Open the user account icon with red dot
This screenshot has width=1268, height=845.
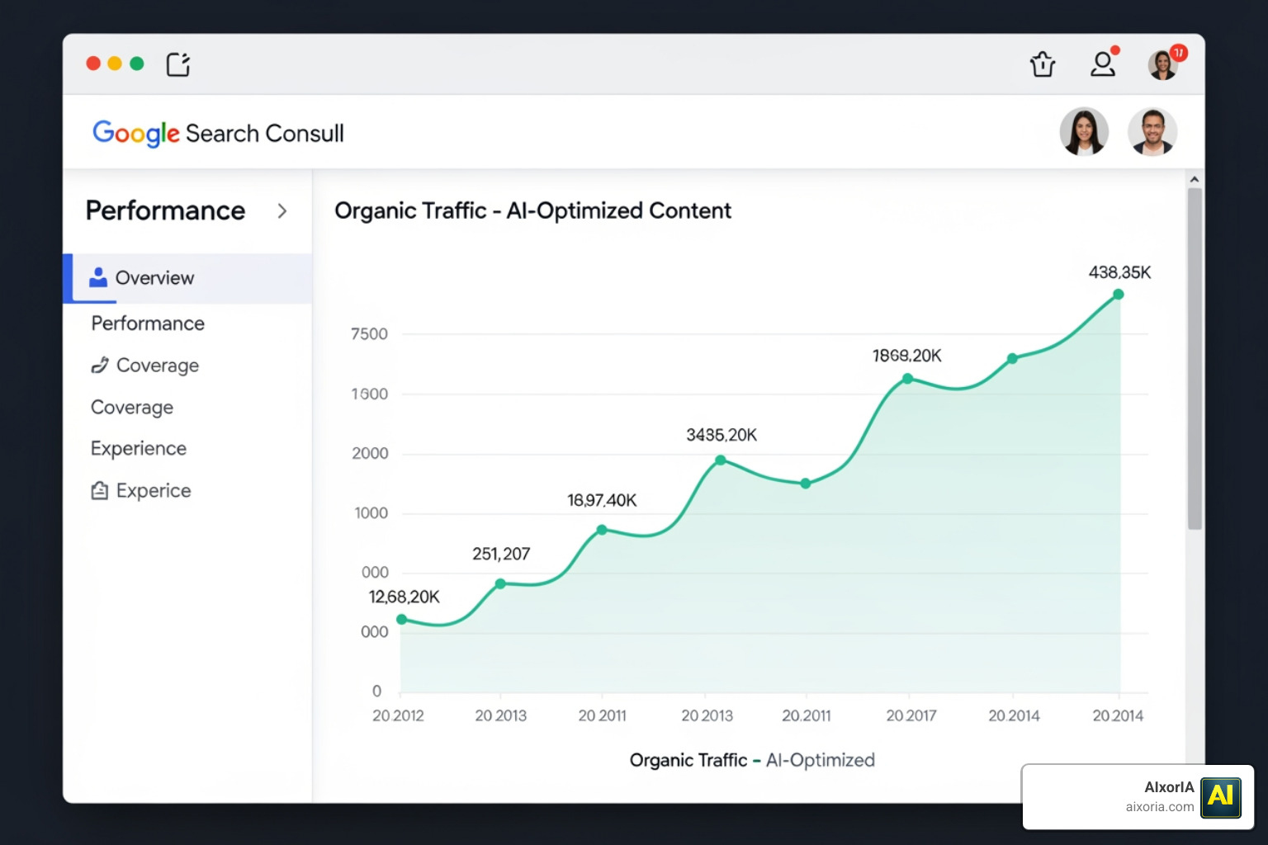(x=1104, y=63)
